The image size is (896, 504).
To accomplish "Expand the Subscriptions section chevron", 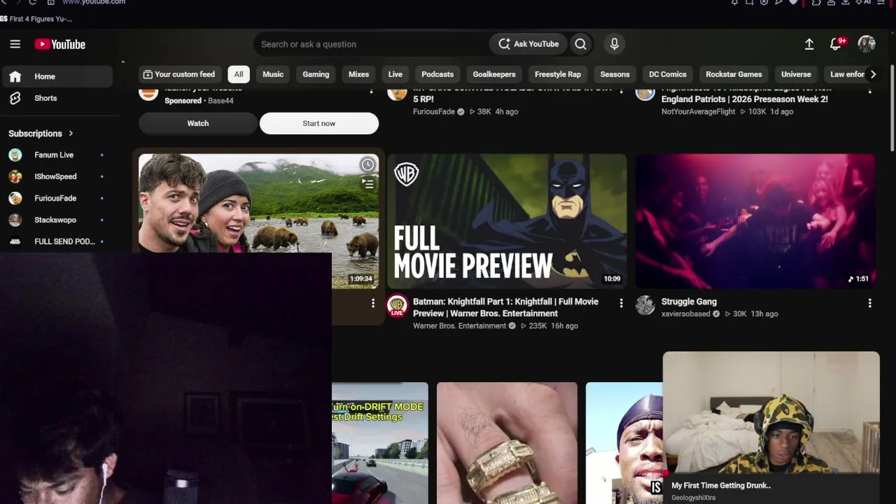I will pos(71,133).
